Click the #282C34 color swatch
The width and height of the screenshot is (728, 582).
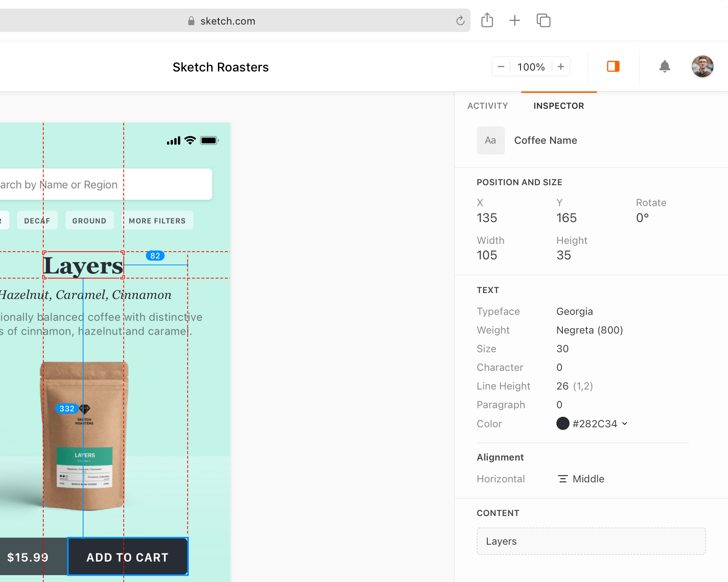[x=563, y=424]
